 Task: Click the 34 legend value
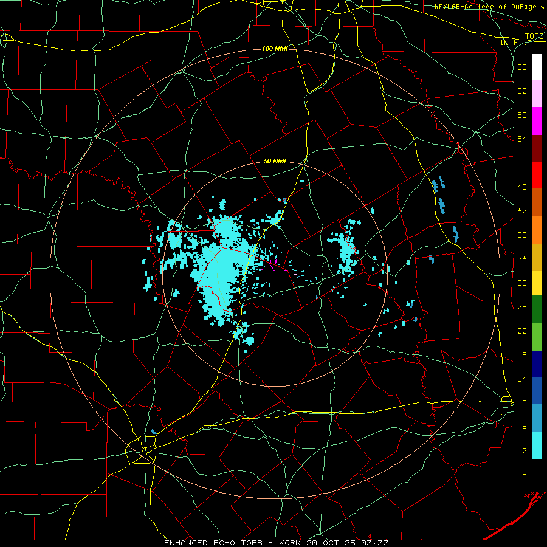[522, 259]
